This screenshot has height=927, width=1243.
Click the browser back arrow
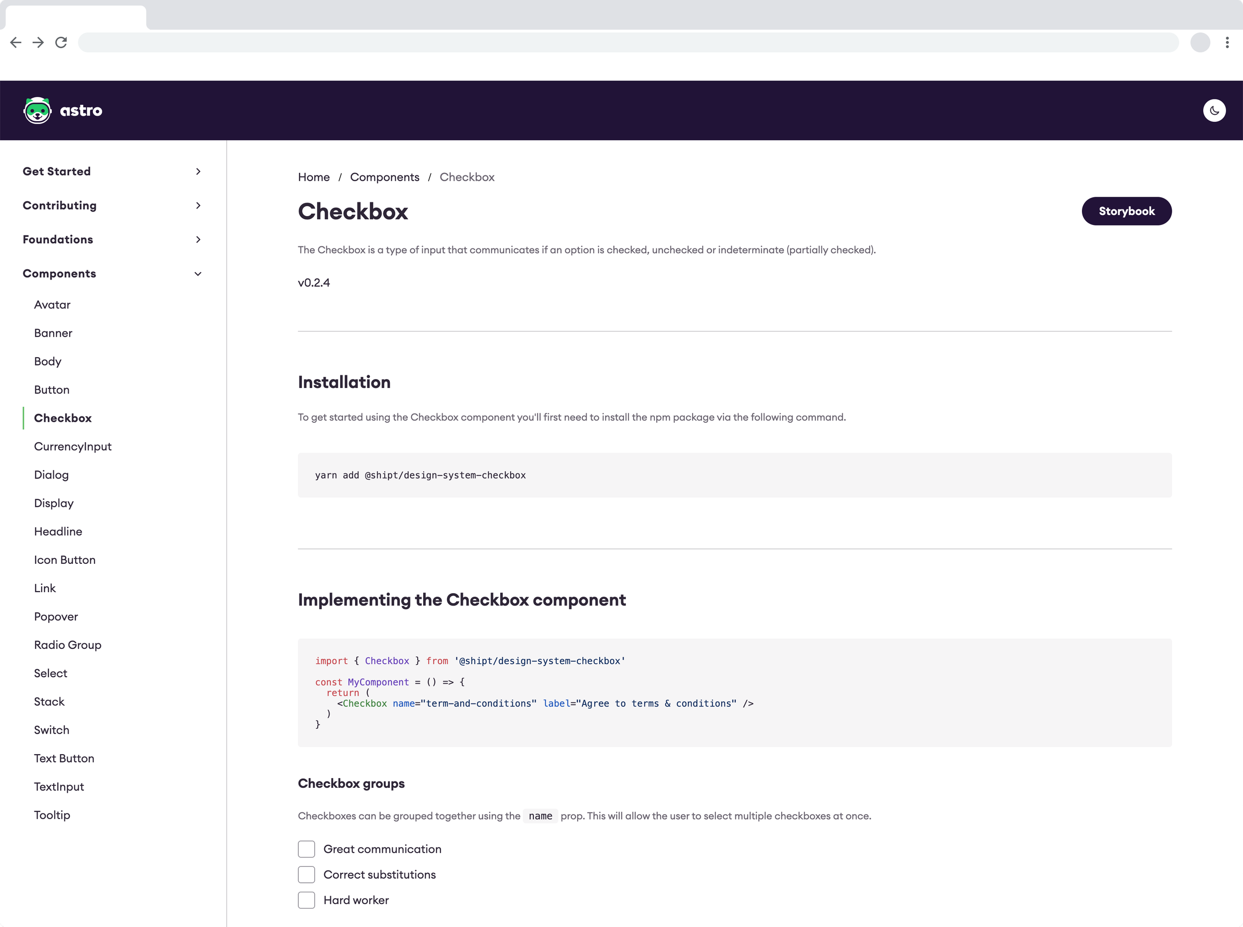pos(16,43)
